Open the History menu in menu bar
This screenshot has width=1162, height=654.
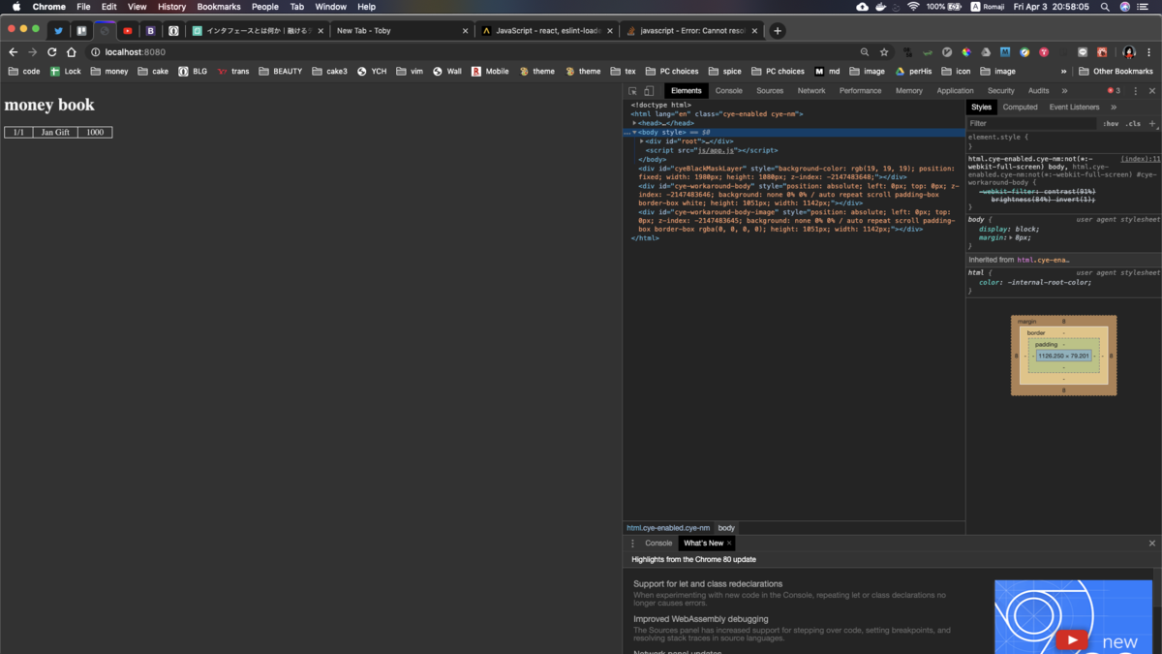(171, 7)
